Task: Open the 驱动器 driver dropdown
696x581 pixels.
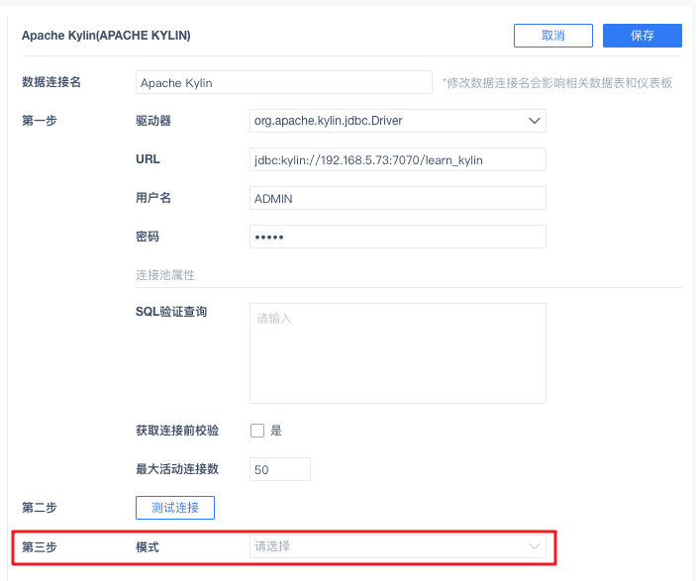Action: pos(398,121)
